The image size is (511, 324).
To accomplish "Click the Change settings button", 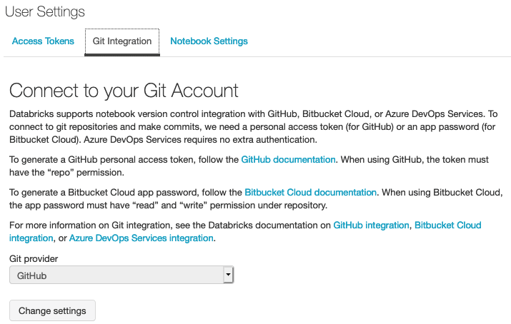I will point(52,310).
